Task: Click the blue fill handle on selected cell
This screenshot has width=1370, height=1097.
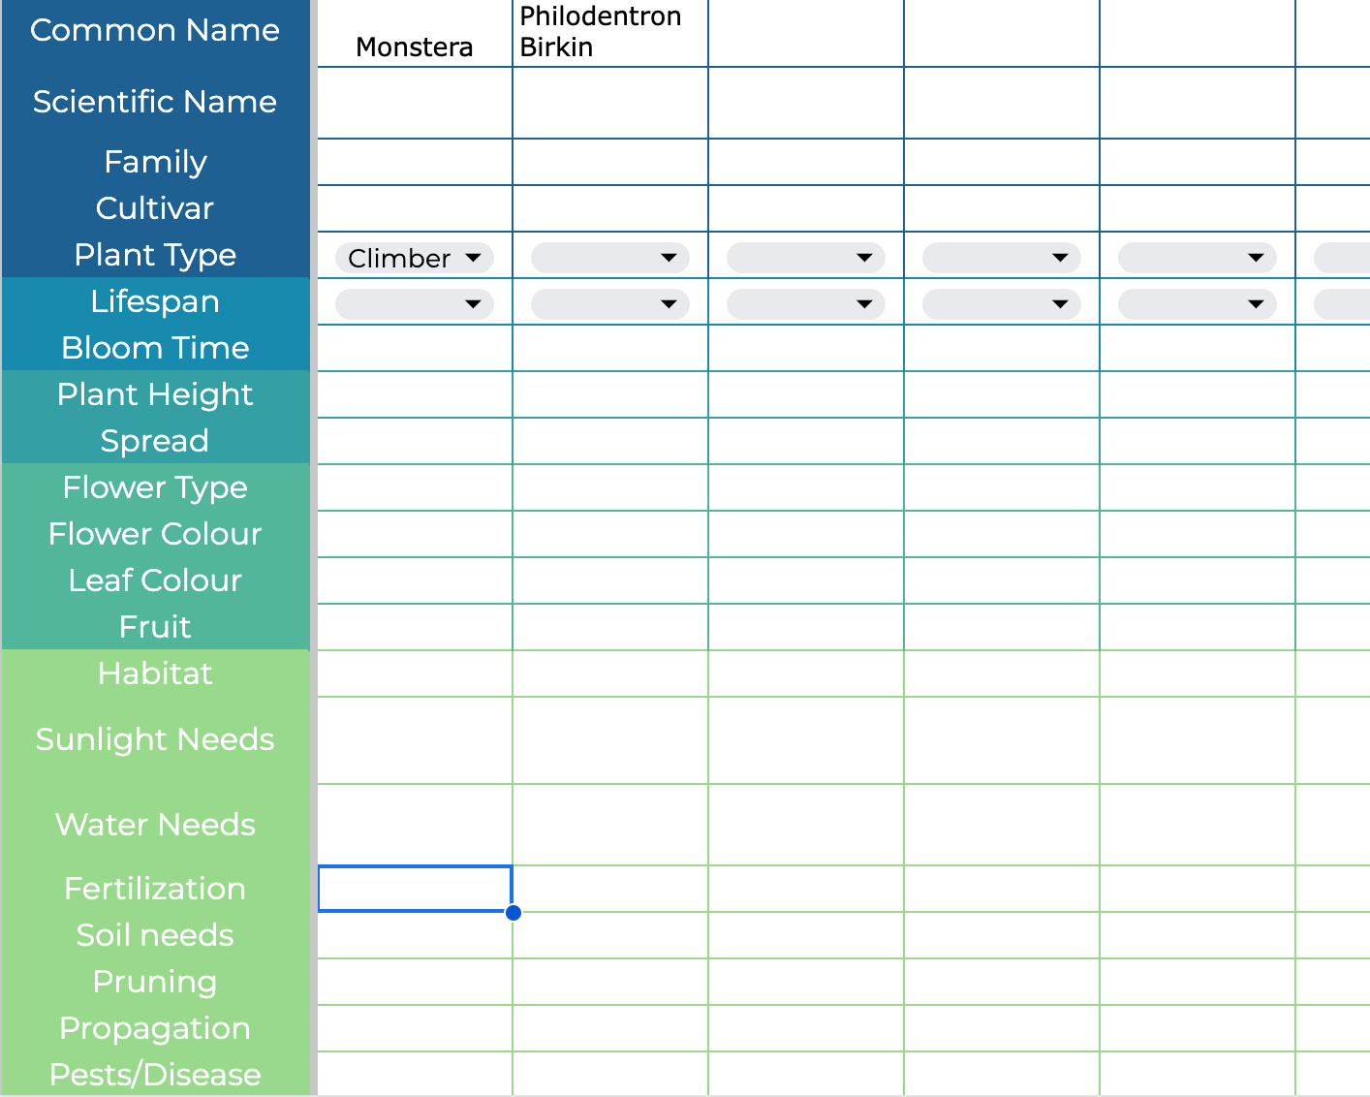Action: [514, 912]
